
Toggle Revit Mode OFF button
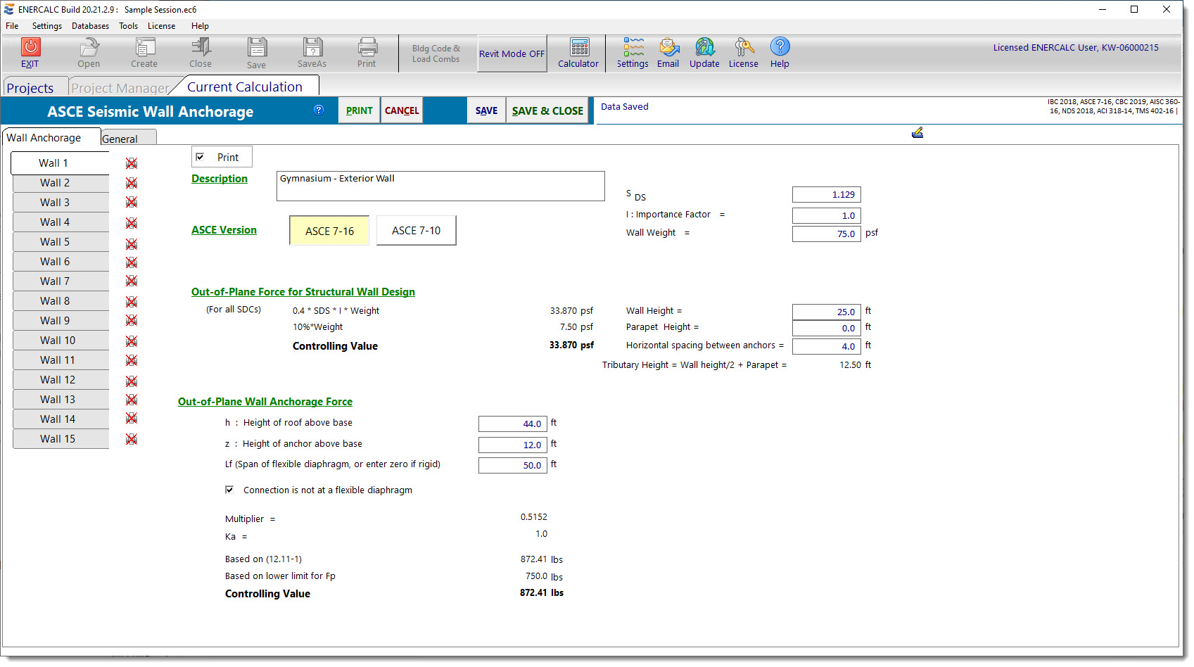(x=512, y=53)
